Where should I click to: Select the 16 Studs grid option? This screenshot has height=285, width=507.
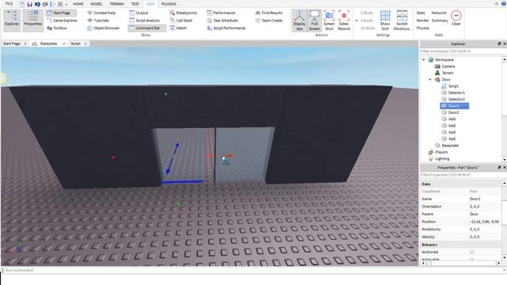pos(367,28)
